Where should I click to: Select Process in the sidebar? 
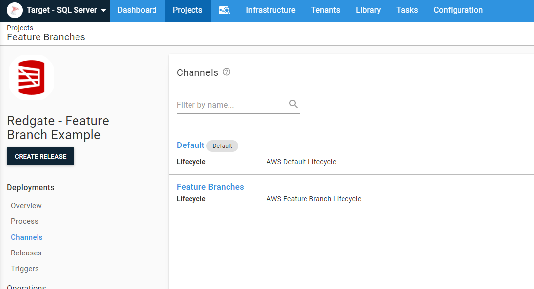pos(25,221)
